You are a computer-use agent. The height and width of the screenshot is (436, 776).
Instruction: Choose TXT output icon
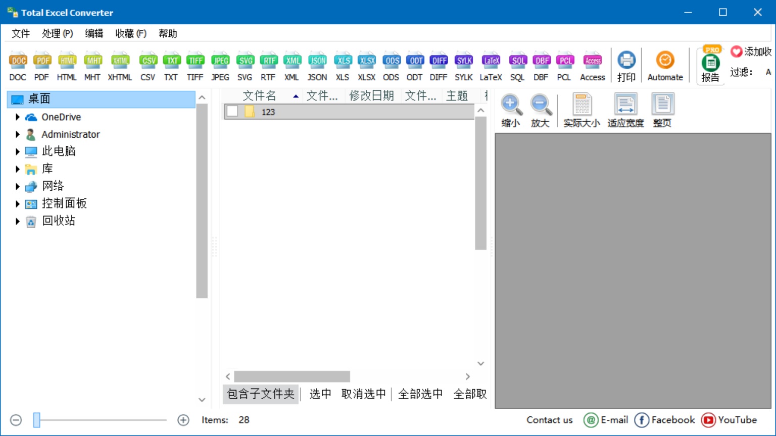[x=171, y=66]
